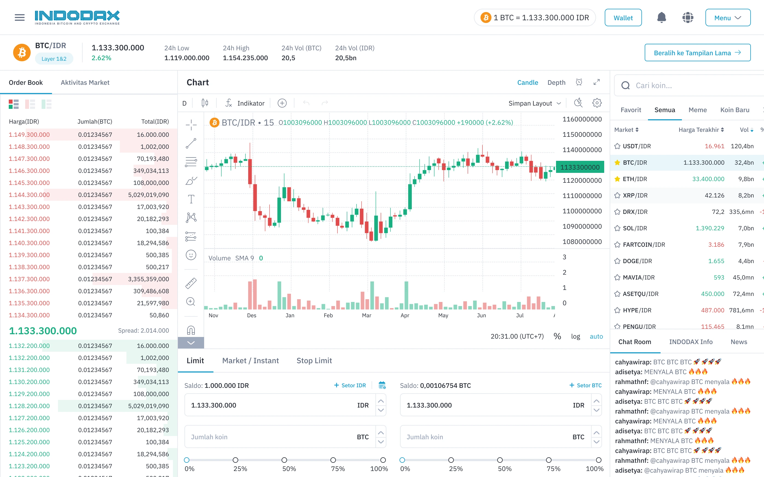Click the Wallet button
764x477 pixels.
coord(623,18)
